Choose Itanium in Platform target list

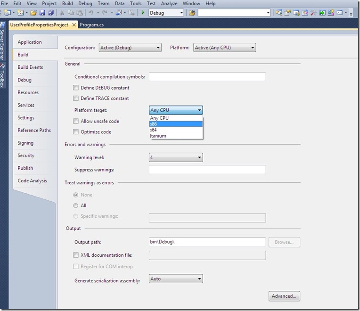pos(176,136)
